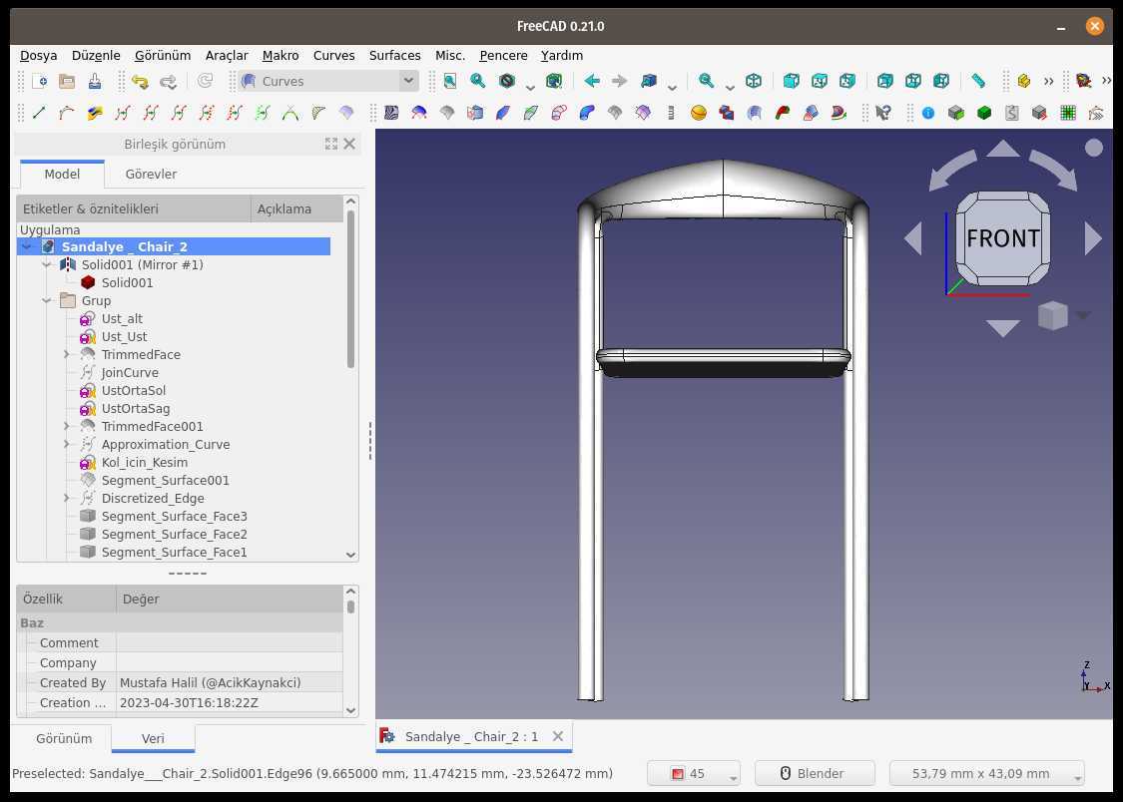Image resolution: width=1123 pixels, height=802 pixels.
Task: Select the line tool icon in Curves toolbar
Action: click(x=39, y=113)
